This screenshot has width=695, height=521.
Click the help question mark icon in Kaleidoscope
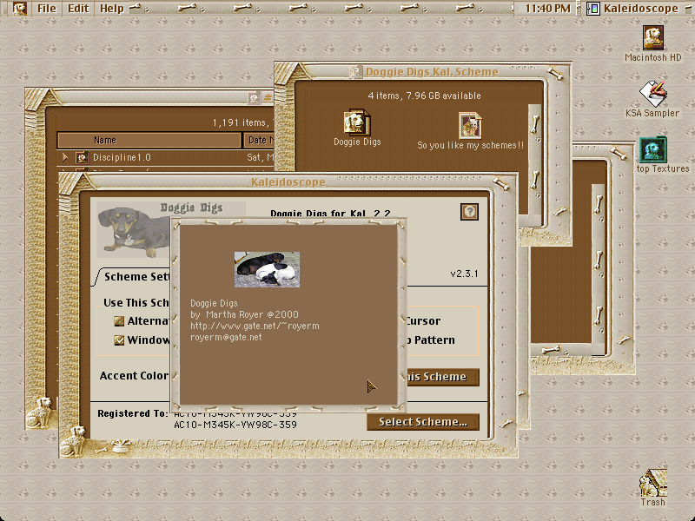(469, 211)
